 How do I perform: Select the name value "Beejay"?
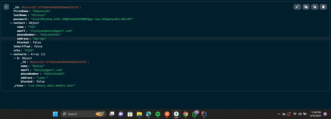point(38,66)
